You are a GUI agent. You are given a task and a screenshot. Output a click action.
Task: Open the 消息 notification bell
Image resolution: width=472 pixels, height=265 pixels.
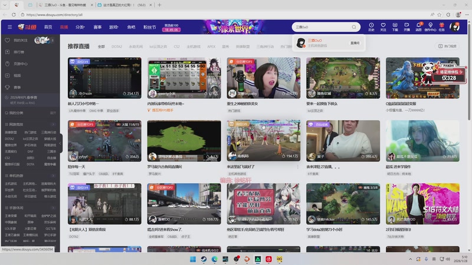click(x=419, y=27)
